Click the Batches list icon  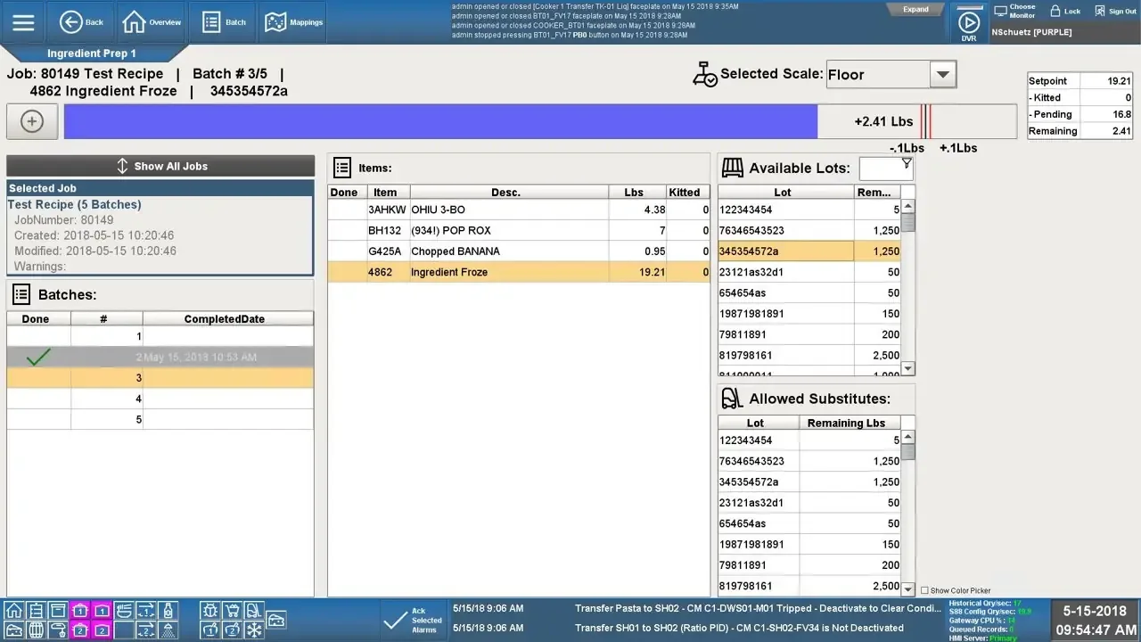(21, 294)
